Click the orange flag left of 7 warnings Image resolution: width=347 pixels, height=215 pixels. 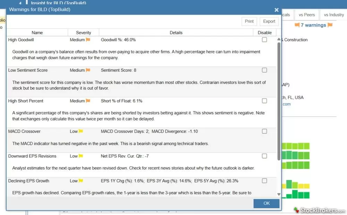(297, 25)
